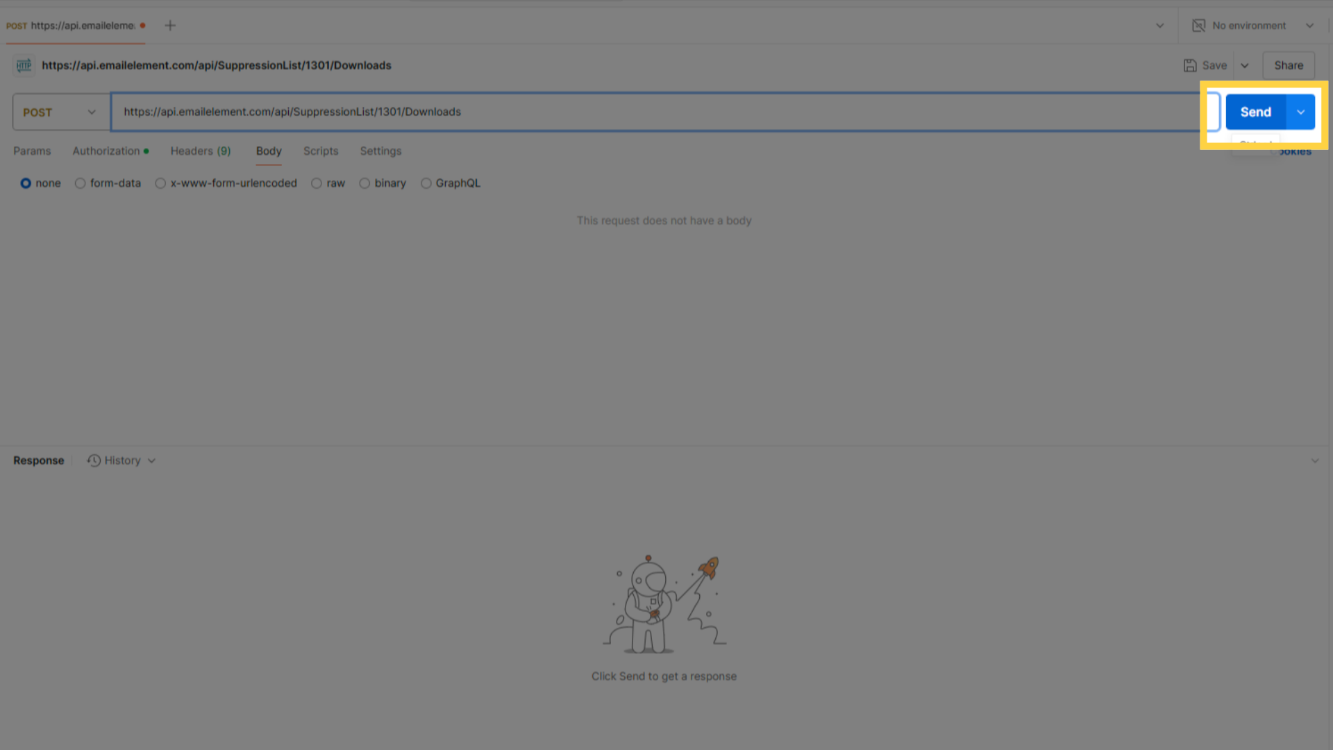1333x750 pixels.
Task: Click the Cookies link
Action: [x=1296, y=151]
